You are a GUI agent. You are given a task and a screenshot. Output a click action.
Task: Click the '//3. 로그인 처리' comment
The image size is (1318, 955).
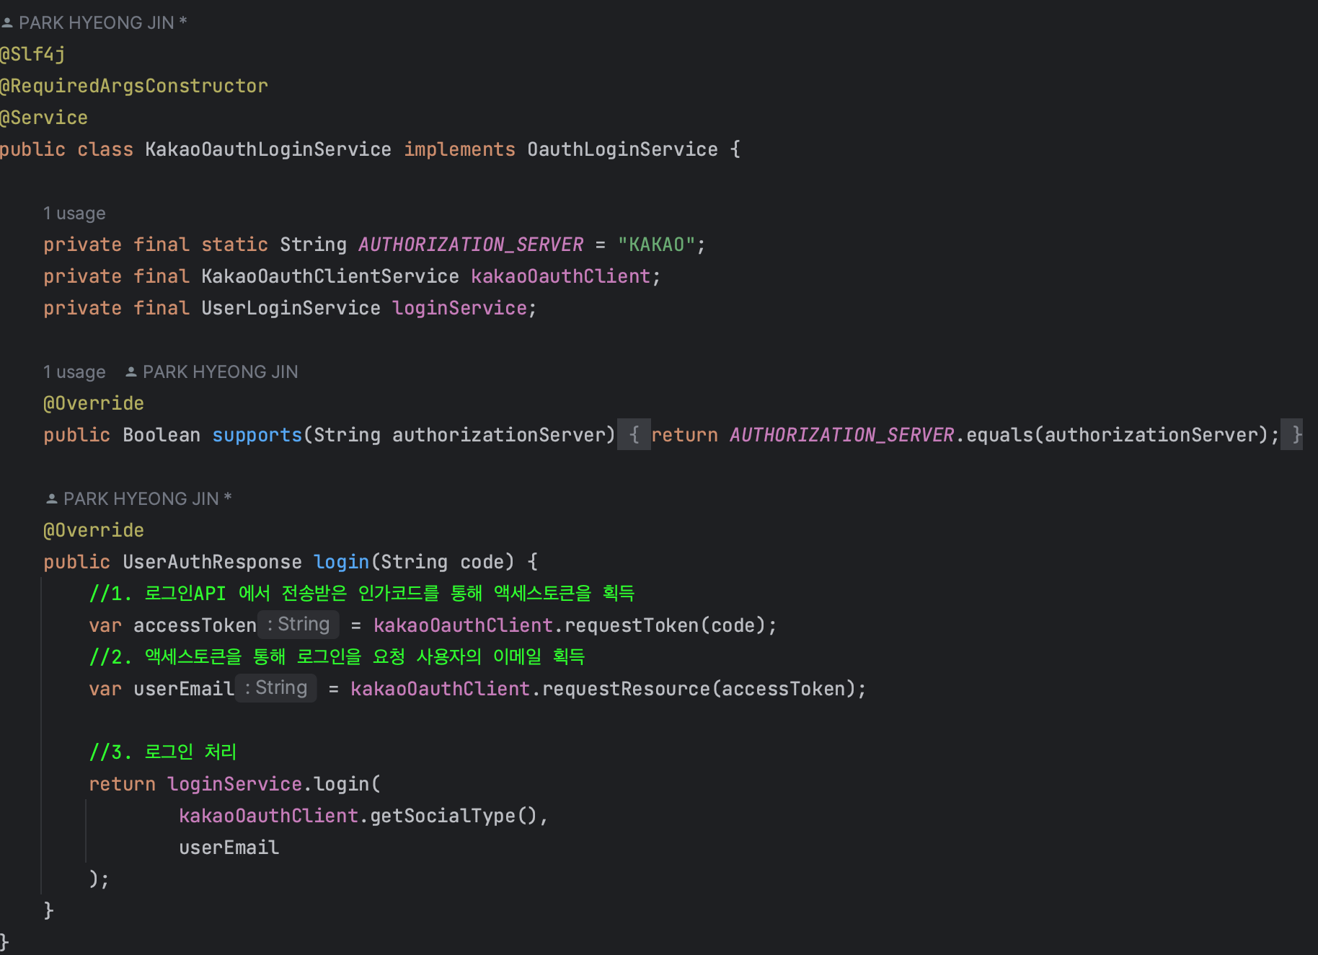coord(162,753)
